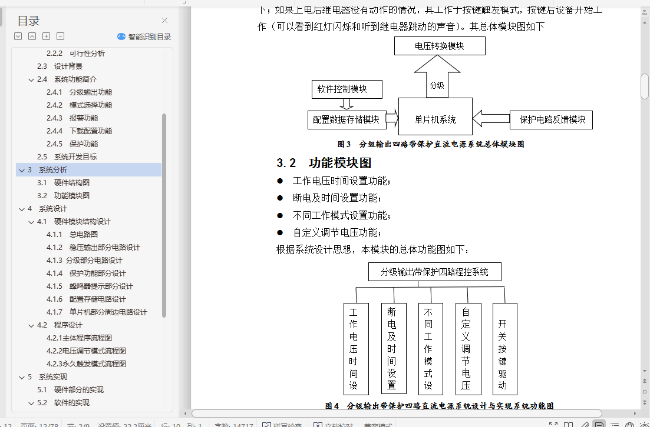Click the 分级输出带保护四路程控系统 box
The width and height of the screenshot is (650, 427).
point(435,272)
